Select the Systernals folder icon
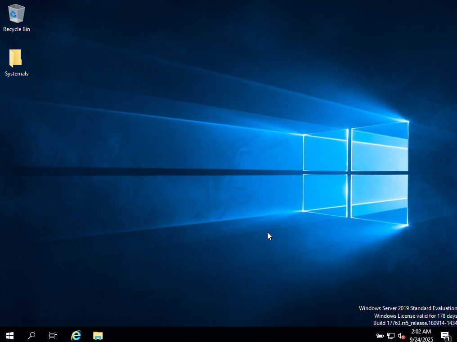 (16, 59)
